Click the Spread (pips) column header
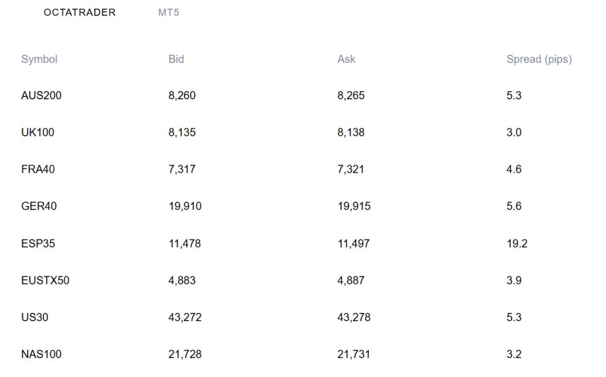 [539, 59]
